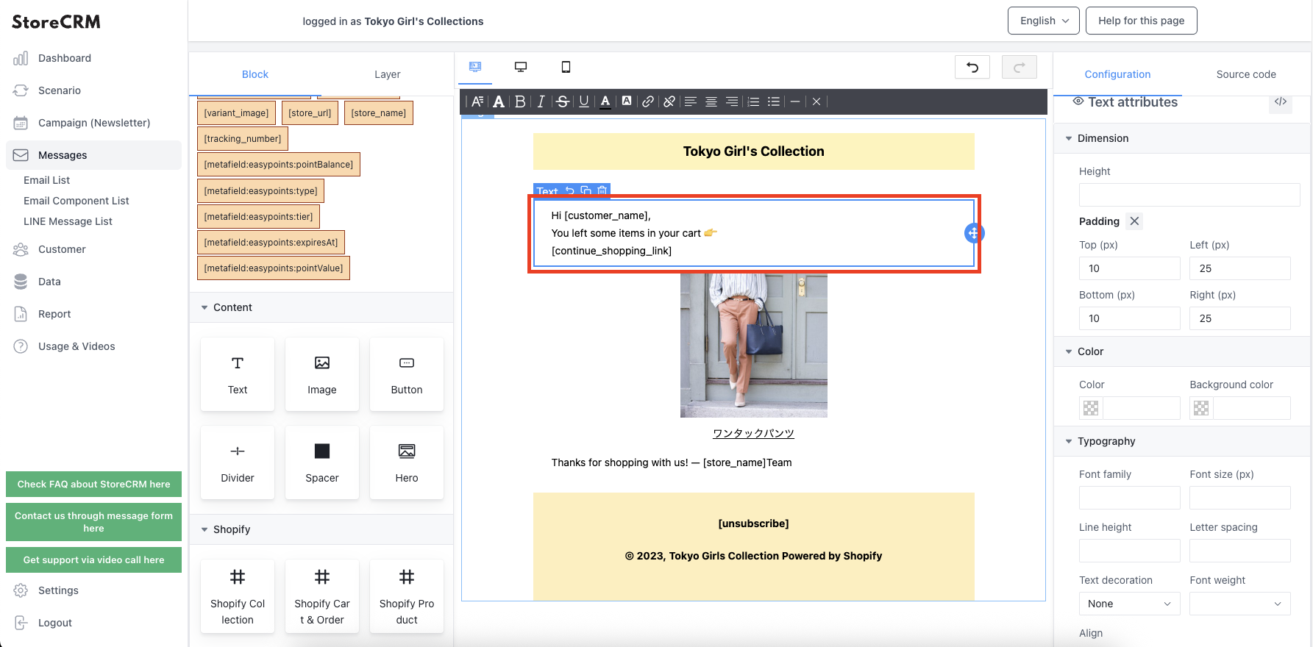
Task: Apply underline formatting
Action: pyautogui.click(x=584, y=101)
